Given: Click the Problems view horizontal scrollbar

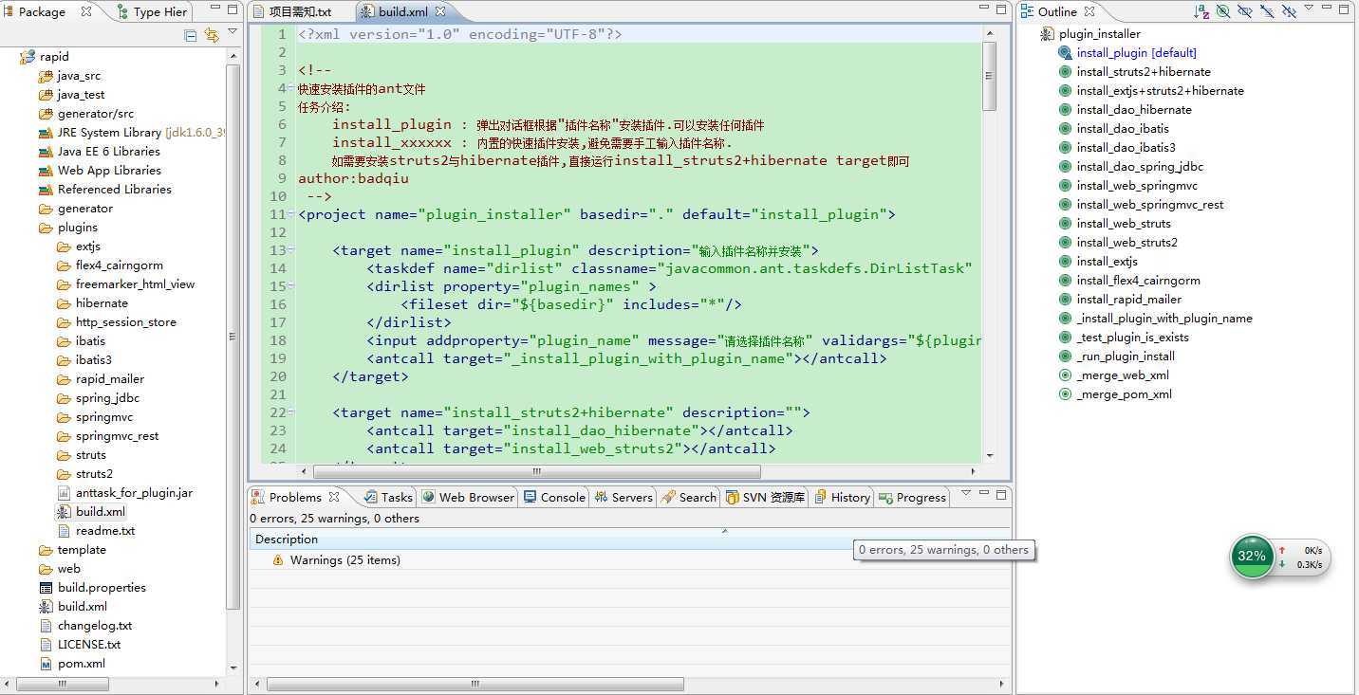Looking at the screenshot, I should (x=475, y=683).
